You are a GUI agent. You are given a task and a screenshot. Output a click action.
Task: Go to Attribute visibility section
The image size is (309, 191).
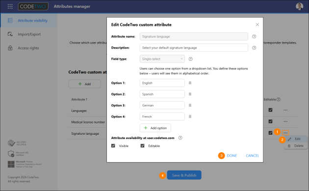[29, 21]
